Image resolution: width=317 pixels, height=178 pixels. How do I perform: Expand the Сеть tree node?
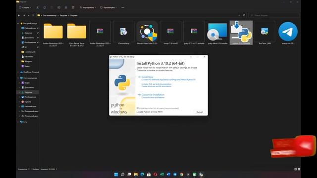pyautogui.click(x=18, y=122)
